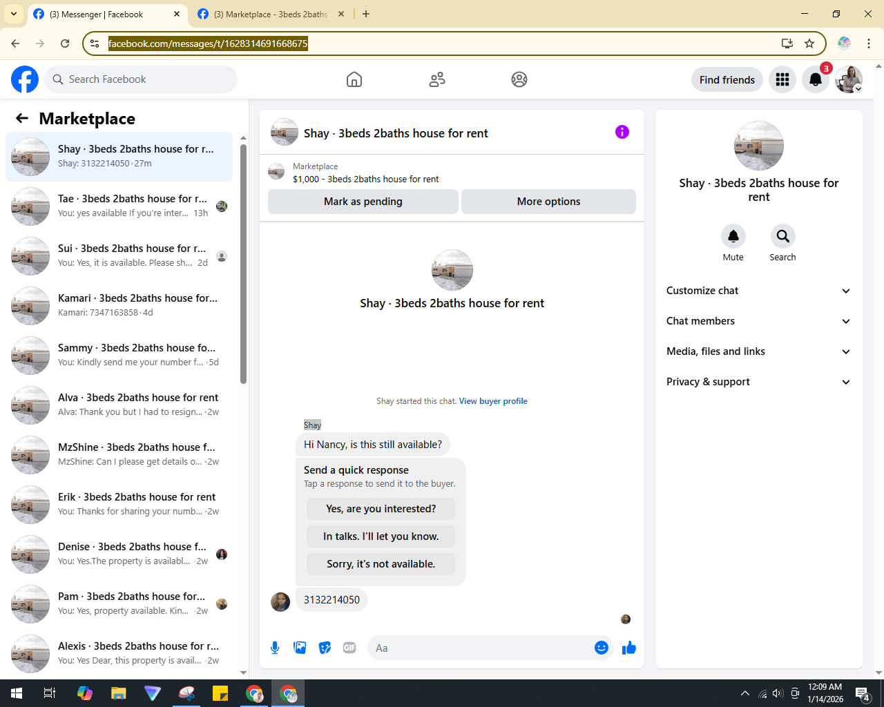The height and width of the screenshot is (707, 884).
Task: Open Alva conversation in list
Action: (x=119, y=405)
